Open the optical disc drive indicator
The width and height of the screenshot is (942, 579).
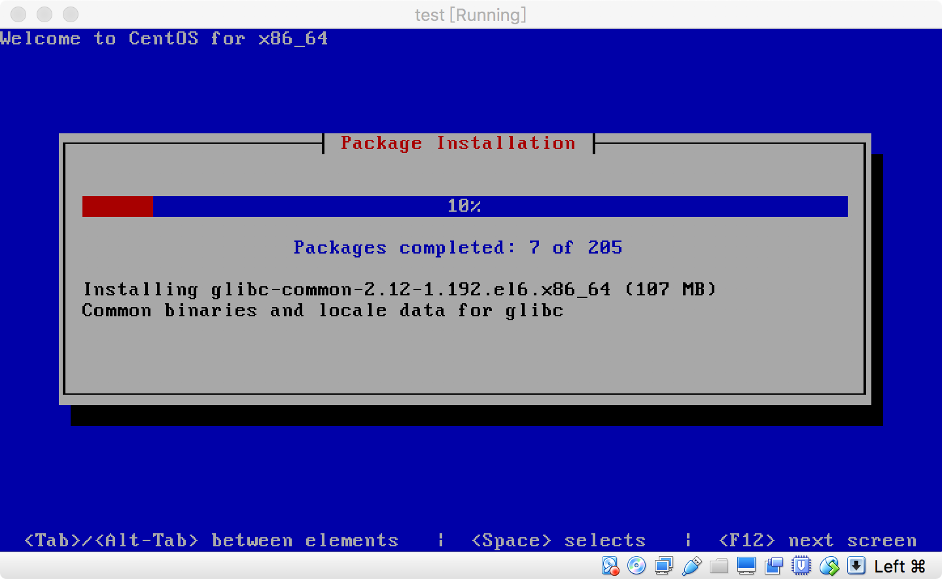click(x=637, y=566)
